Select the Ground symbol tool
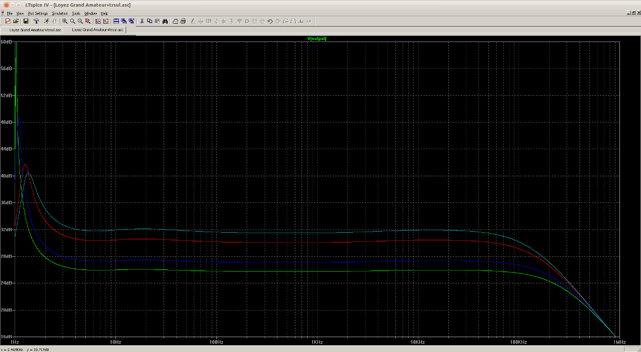Image resolution: width=641 pixels, height=352 pixels. (x=201, y=21)
